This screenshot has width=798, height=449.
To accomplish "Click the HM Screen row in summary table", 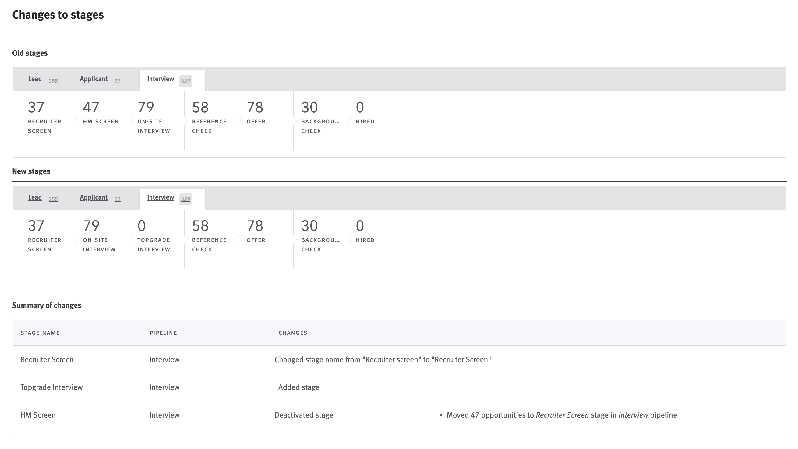I will 38,415.
